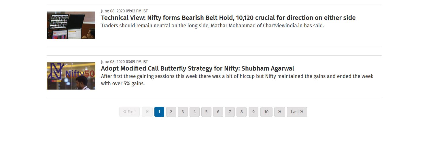439x144 pixels.
Task: Go to page 3 of results
Action: (183, 112)
